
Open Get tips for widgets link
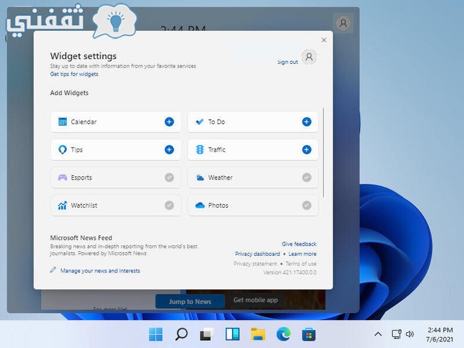74,74
